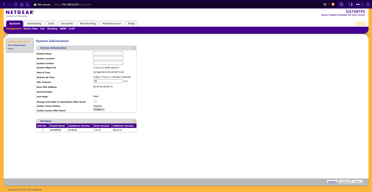Go back with the browser back arrow
Viewport: 372px width, 192px height.
tap(4, 4)
